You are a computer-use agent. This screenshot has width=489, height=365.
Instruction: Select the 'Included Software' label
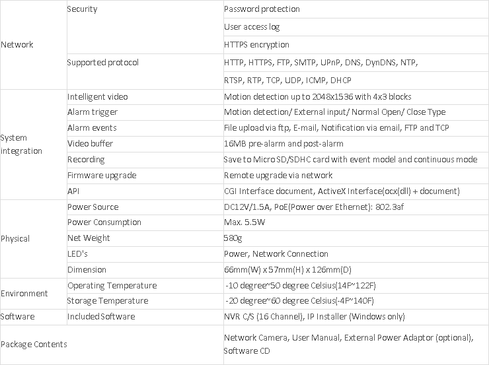(101, 317)
